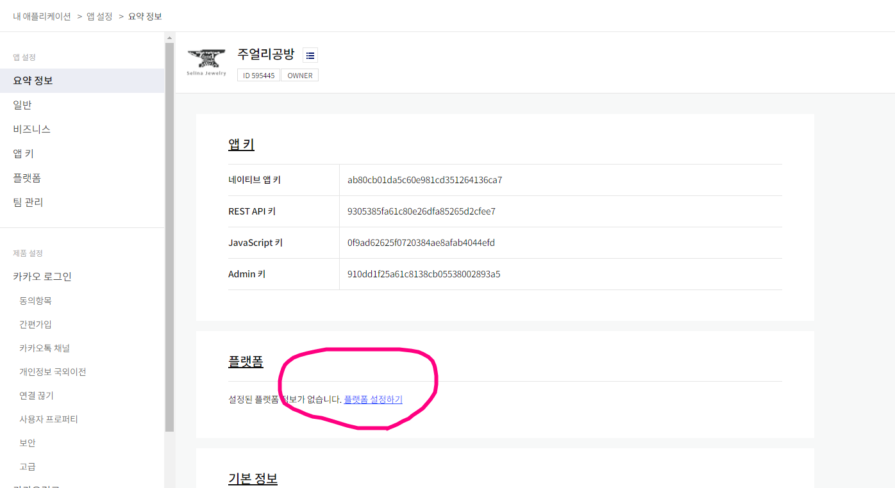Go to 내 애플리케이션 breadcrumb
Screen dimensions: 895x488
[x=42, y=16]
